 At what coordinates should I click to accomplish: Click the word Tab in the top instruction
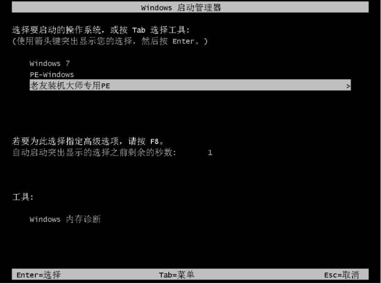coord(139,30)
